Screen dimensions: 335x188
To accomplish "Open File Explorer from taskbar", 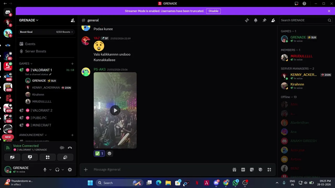I will pyautogui.click(x=168, y=183).
